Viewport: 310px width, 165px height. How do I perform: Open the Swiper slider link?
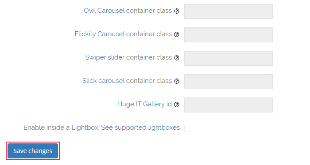(105, 57)
